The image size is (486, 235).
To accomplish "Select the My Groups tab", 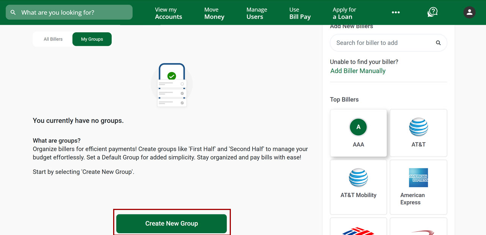I will click(92, 39).
